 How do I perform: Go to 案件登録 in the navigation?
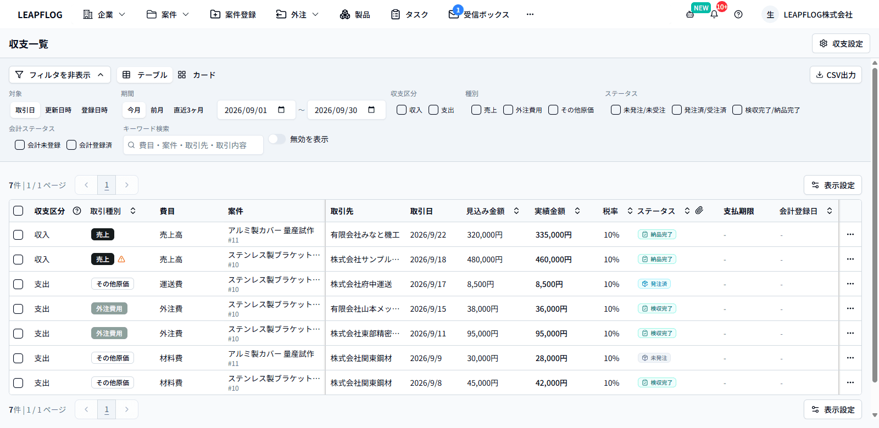233,15
